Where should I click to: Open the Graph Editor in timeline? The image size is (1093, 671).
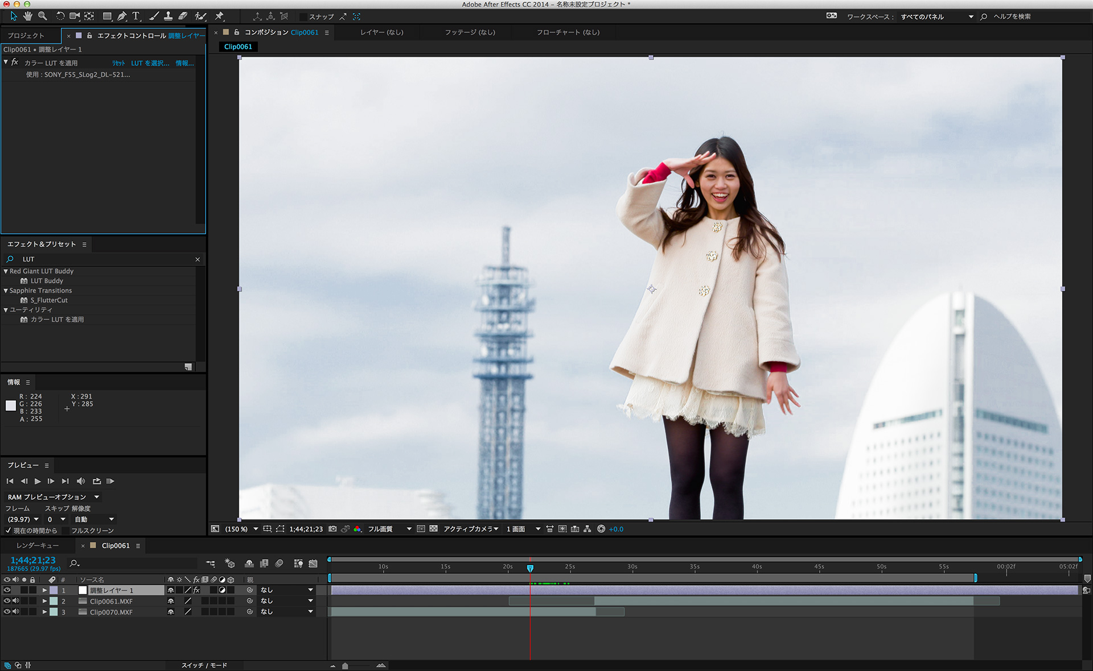pyautogui.click(x=313, y=564)
